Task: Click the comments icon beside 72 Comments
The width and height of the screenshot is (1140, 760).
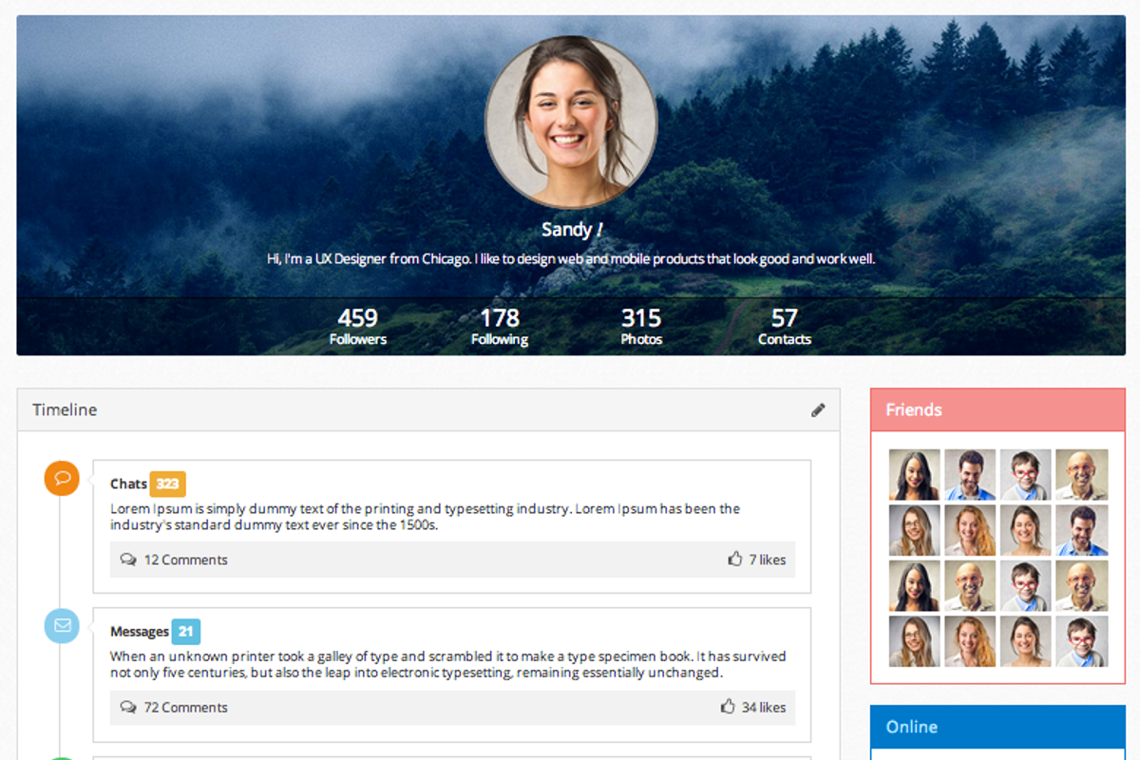Action: (128, 707)
